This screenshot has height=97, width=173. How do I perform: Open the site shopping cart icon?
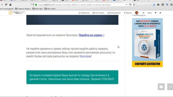click(156, 13)
